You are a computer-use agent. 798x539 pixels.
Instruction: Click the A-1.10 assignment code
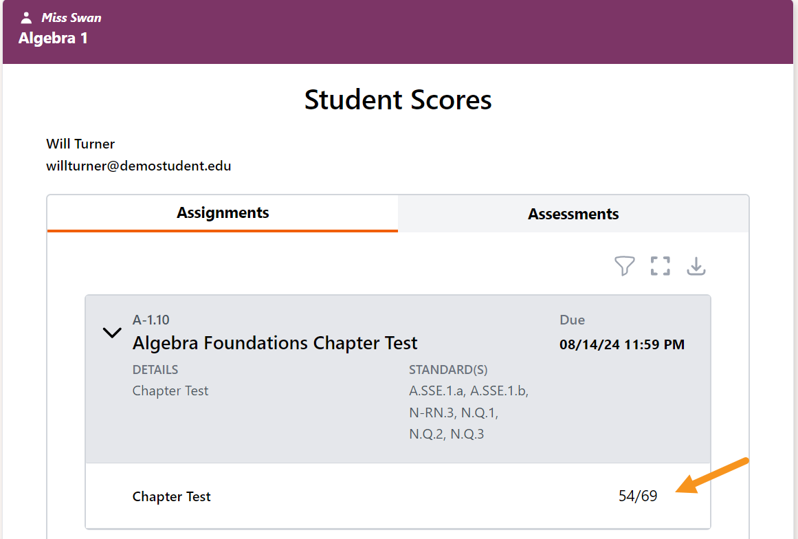coord(151,320)
